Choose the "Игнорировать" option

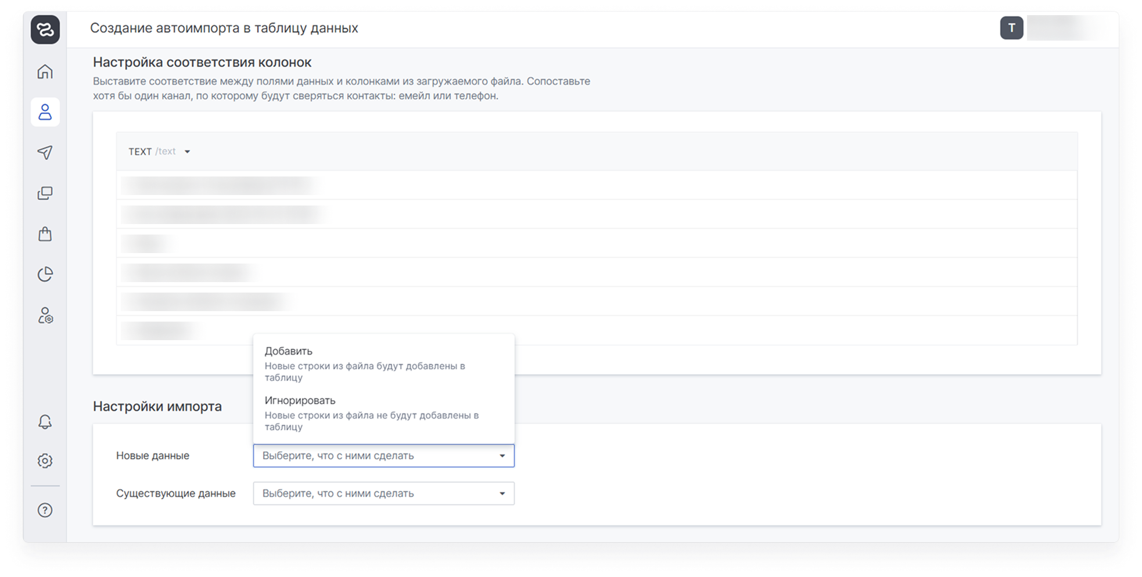tap(300, 401)
